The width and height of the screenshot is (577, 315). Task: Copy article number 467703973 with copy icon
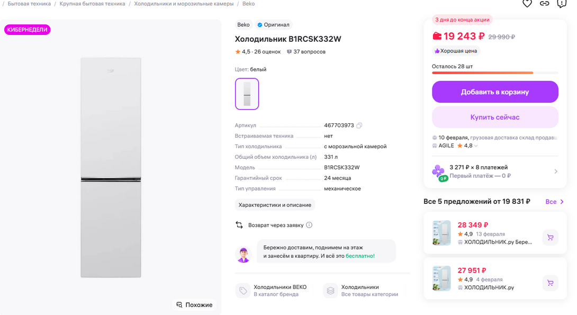[x=359, y=125]
